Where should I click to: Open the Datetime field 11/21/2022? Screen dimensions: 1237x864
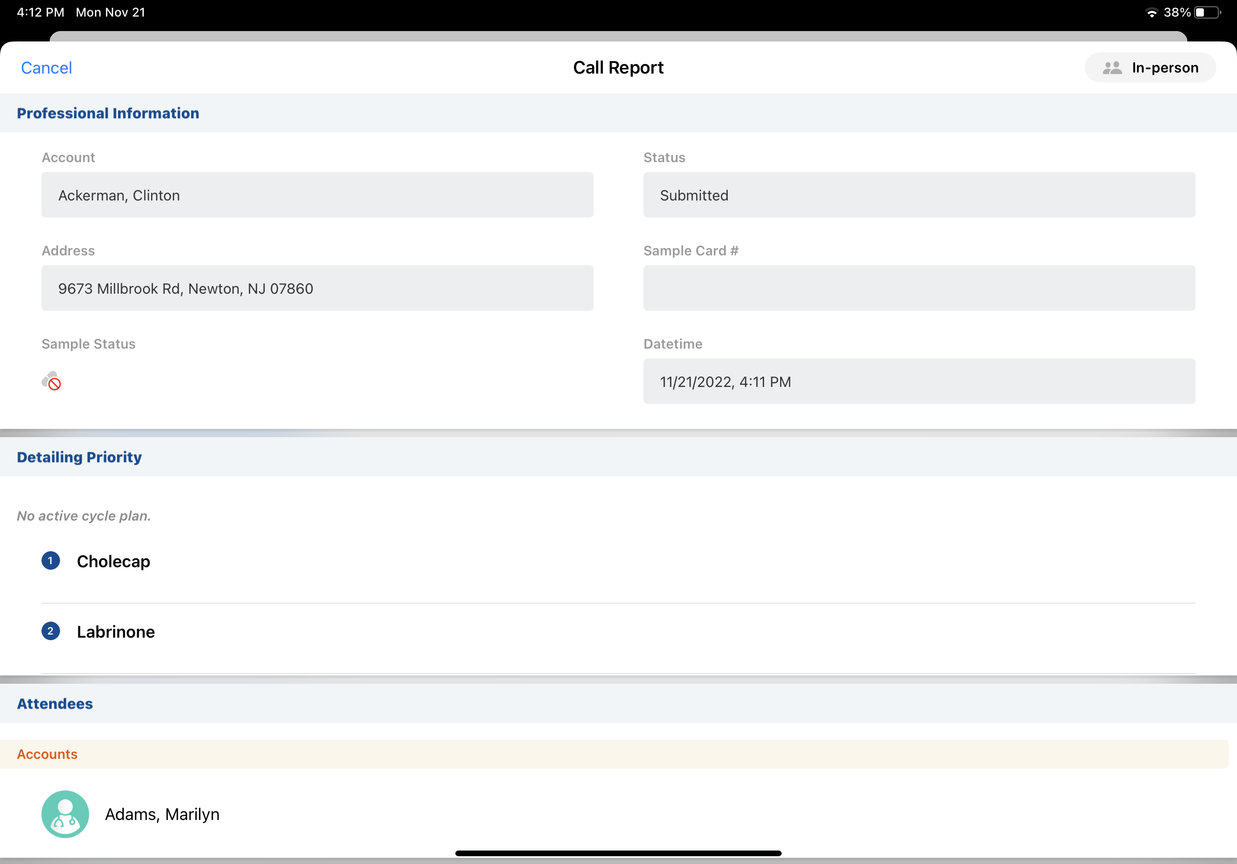click(x=918, y=381)
